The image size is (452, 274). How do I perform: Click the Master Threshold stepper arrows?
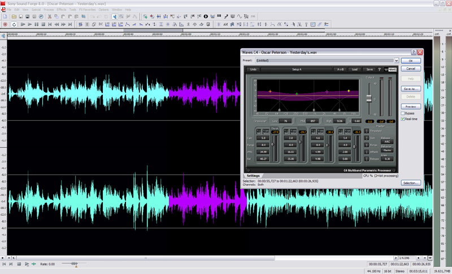tap(366, 131)
